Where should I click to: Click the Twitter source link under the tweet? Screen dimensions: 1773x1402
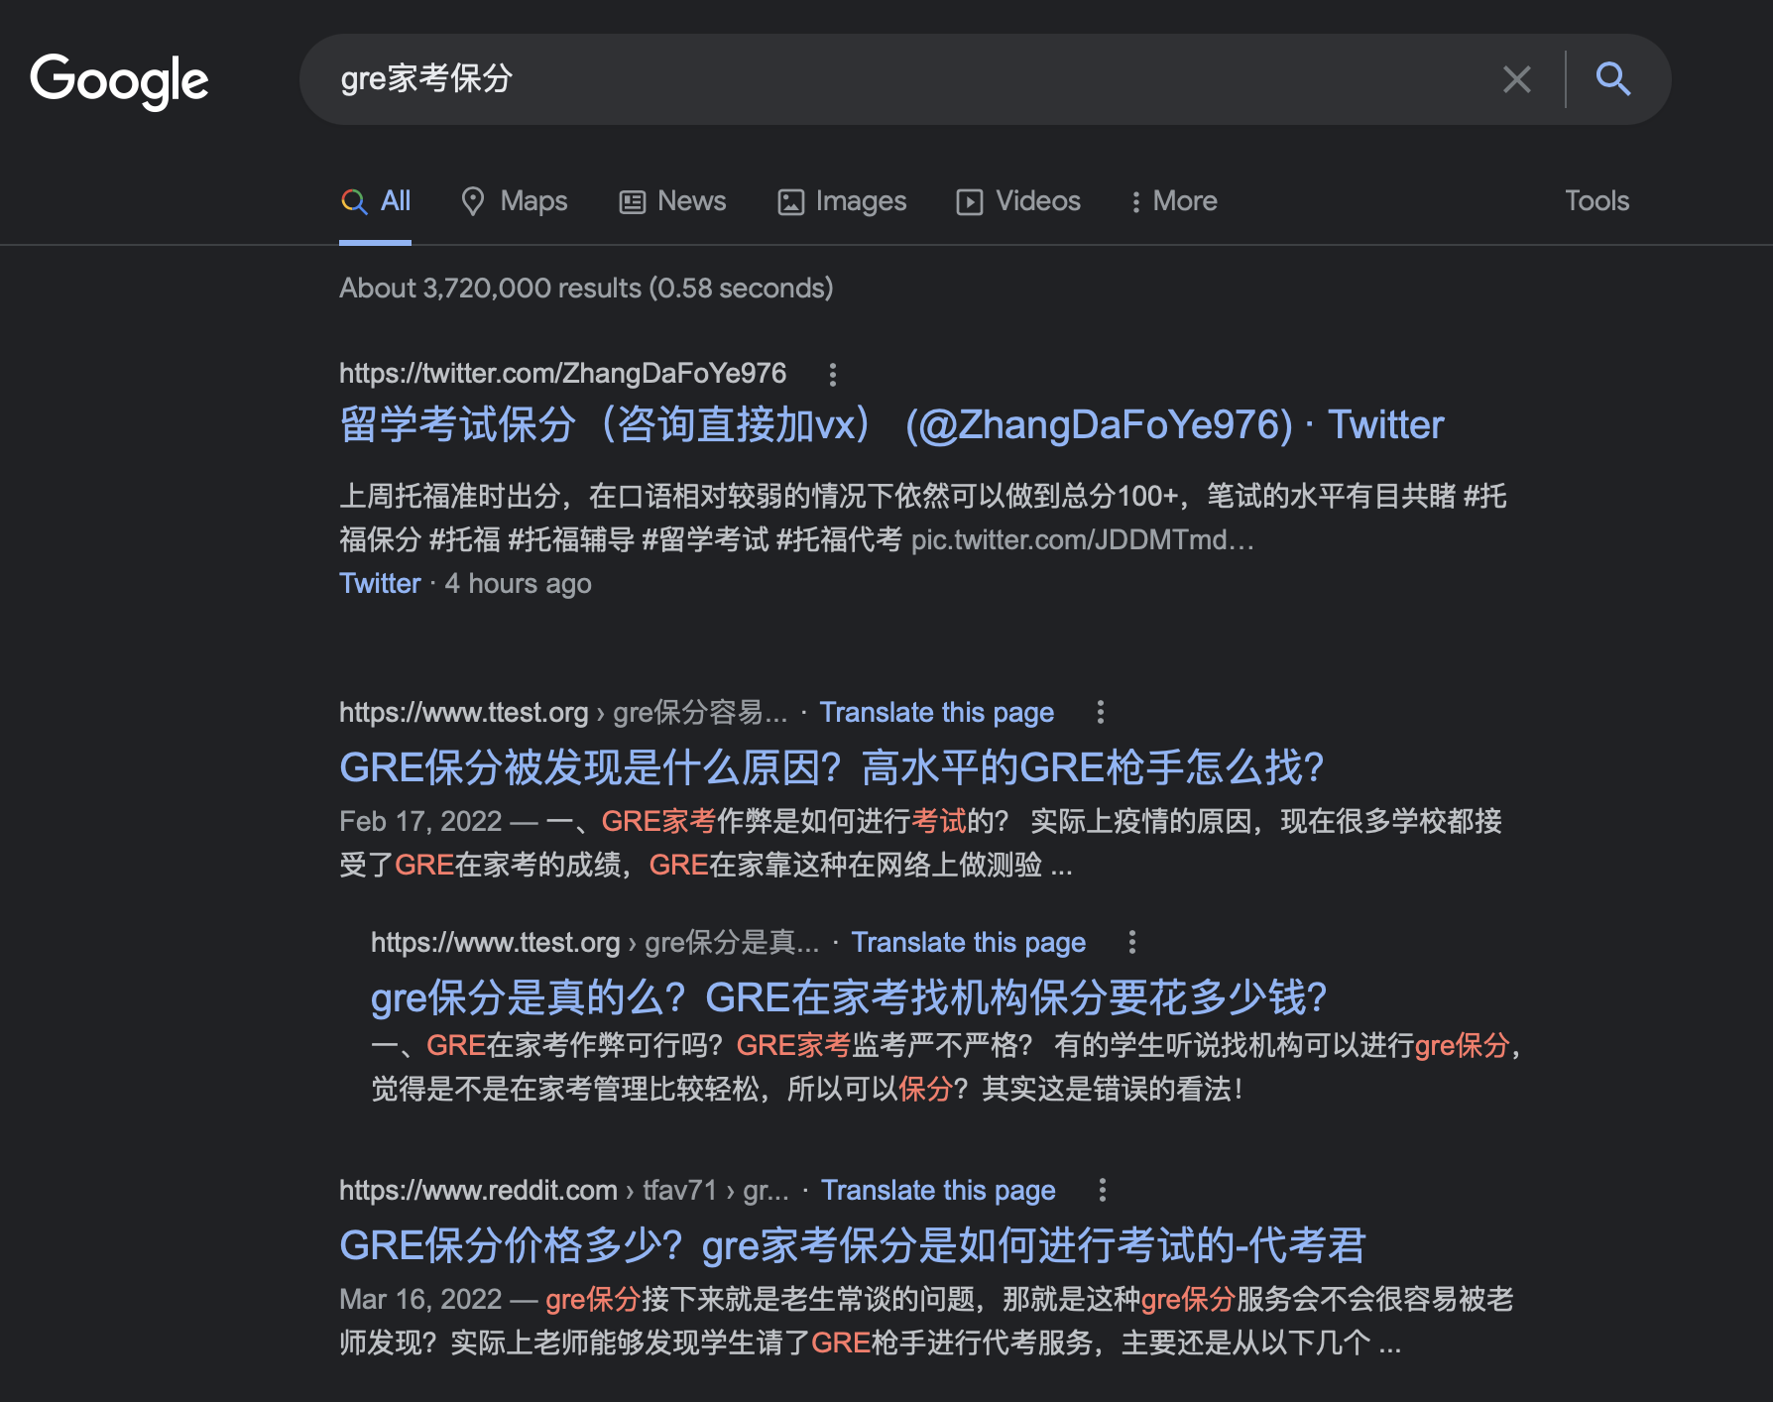pos(380,583)
